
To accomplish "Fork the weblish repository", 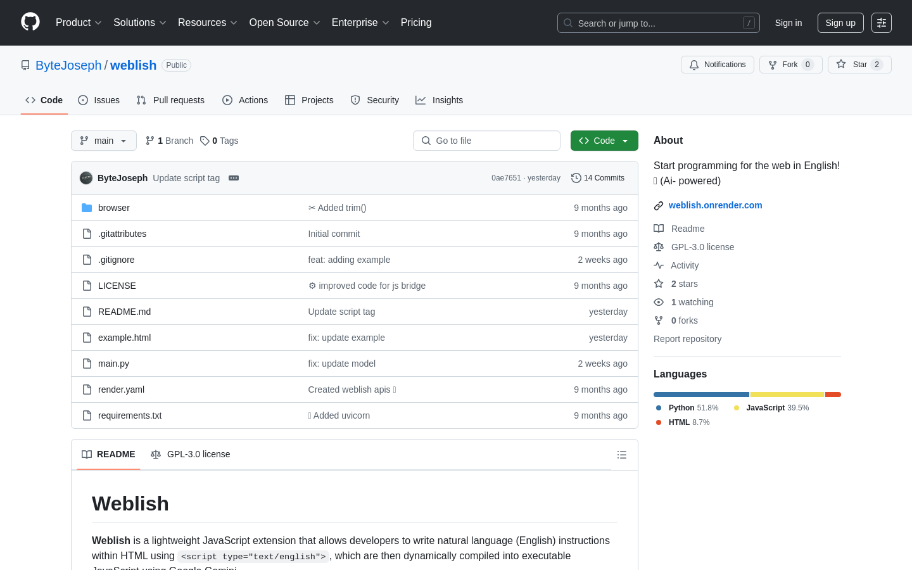I will tap(791, 65).
